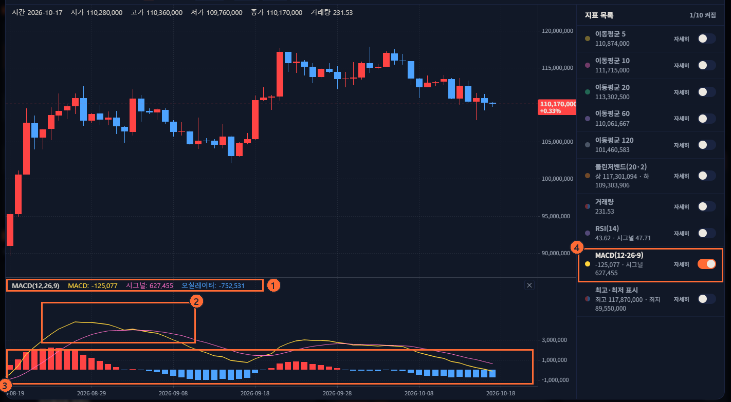731x402 pixels.
Task: Click the red current price tag 110,170,000
Action: [558, 107]
